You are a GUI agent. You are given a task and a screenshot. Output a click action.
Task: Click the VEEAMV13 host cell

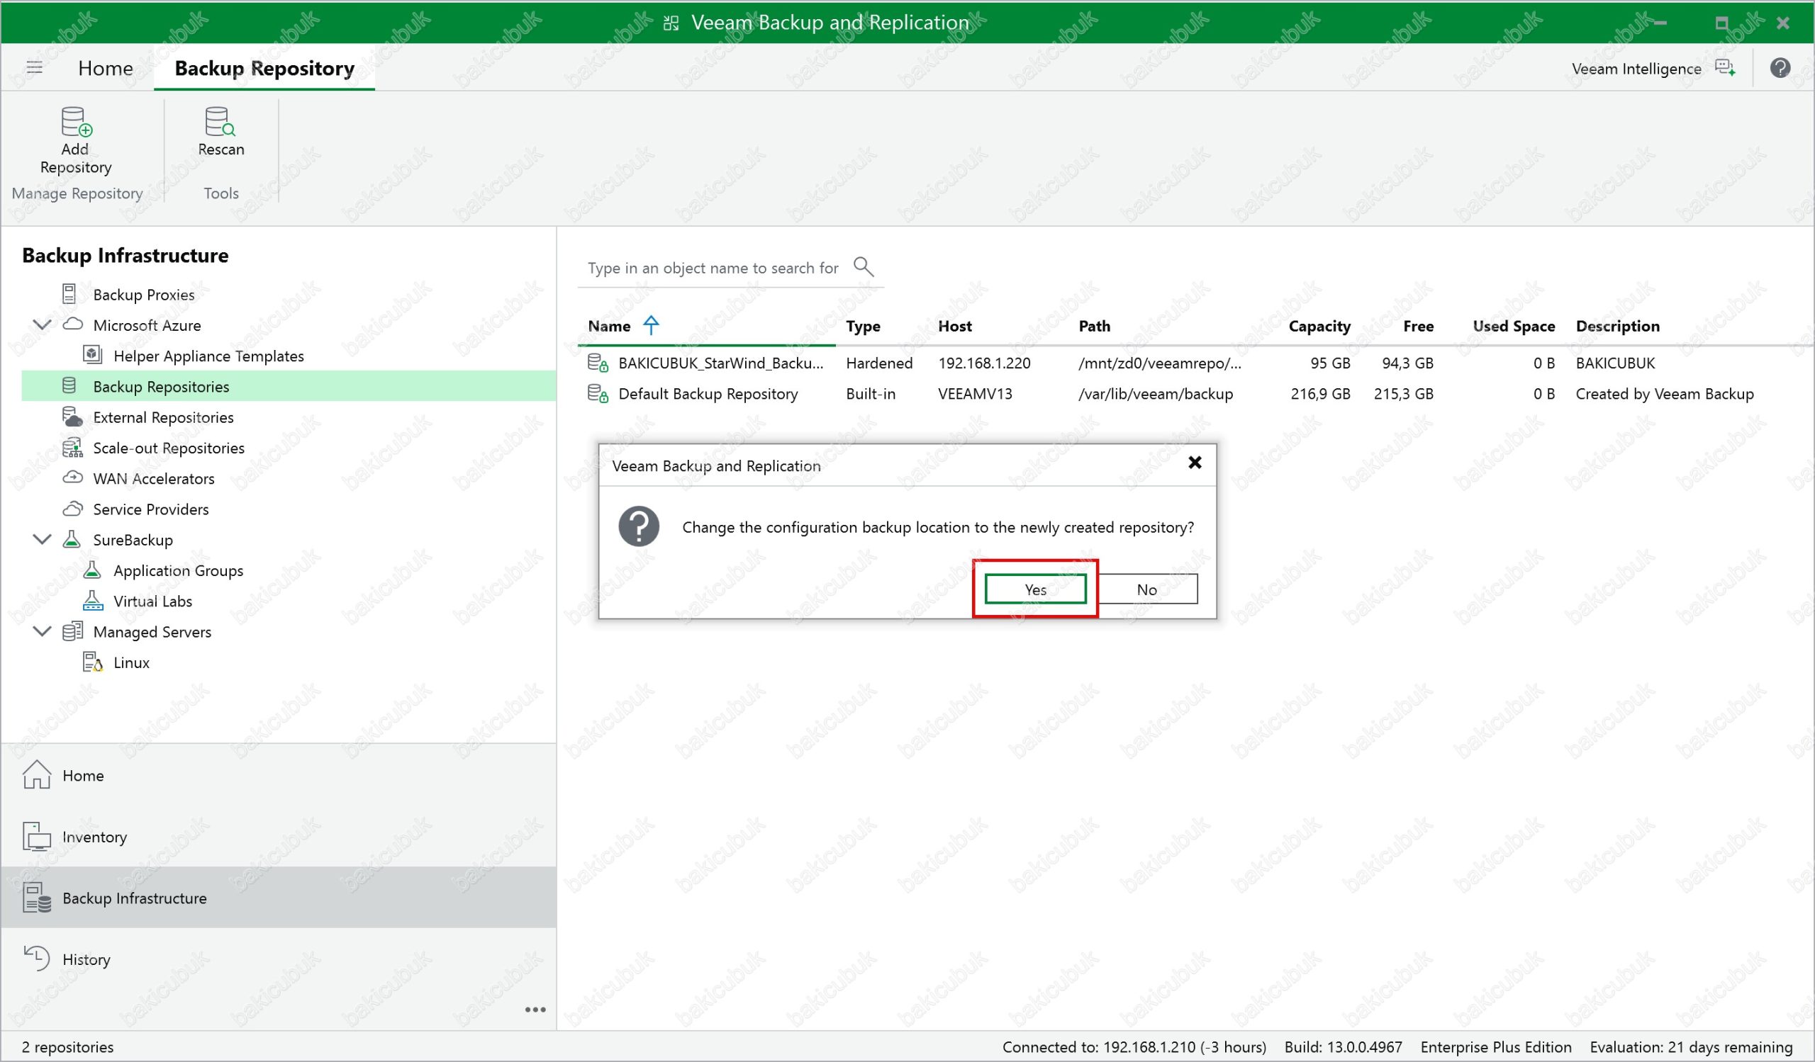click(x=974, y=394)
